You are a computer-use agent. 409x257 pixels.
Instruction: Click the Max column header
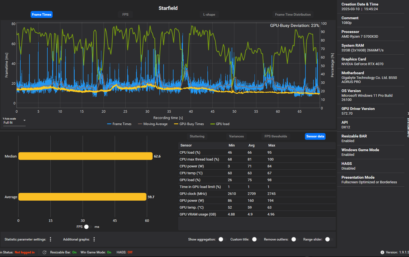pyautogui.click(x=272, y=145)
